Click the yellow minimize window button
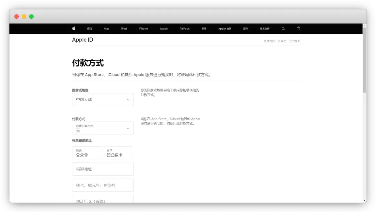Screen dimensions: 376x212 tap(24, 17)
